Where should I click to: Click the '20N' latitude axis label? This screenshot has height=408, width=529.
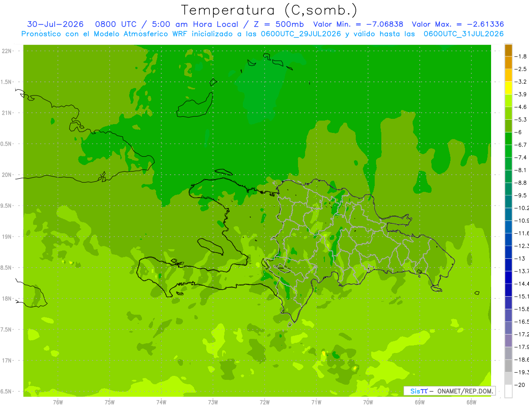point(7,175)
